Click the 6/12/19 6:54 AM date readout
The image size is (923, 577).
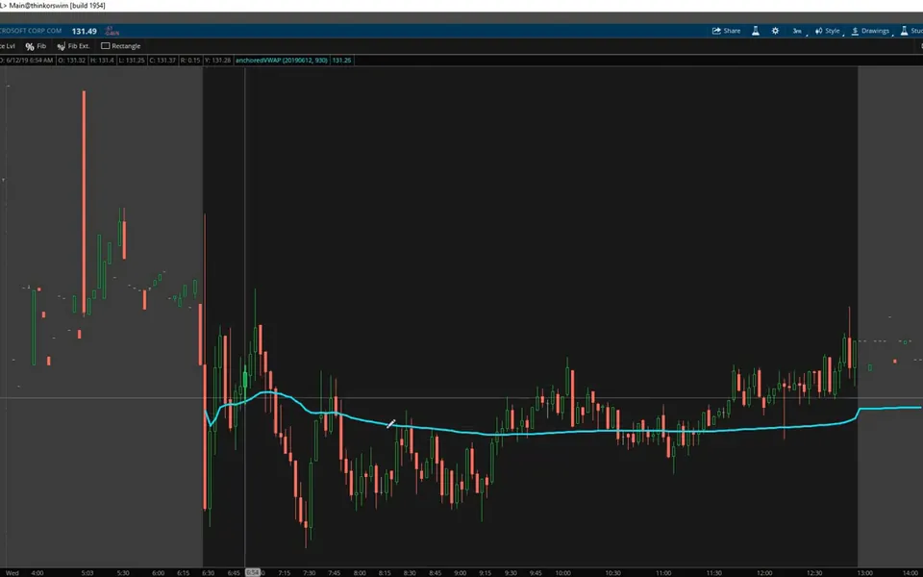(27, 60)
